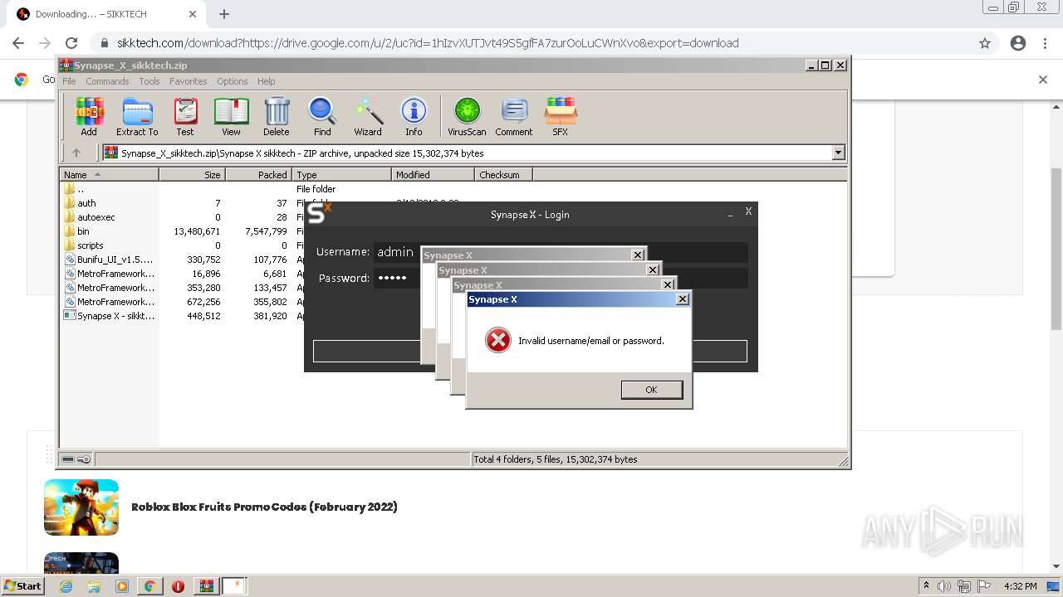Start VirusScan on the archive
The width and height of the screenshot is (1063, 597).
tap(467, 117)
